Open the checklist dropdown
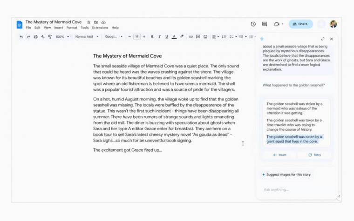The image size is (354, 221). click(233, 37)
